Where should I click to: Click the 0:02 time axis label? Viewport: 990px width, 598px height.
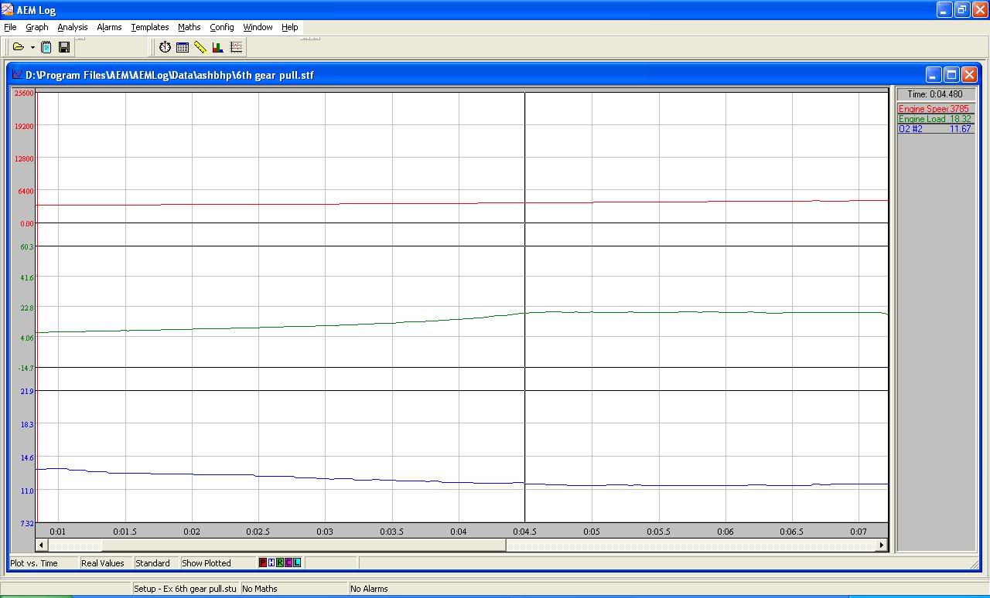click(x=192, y=532)
